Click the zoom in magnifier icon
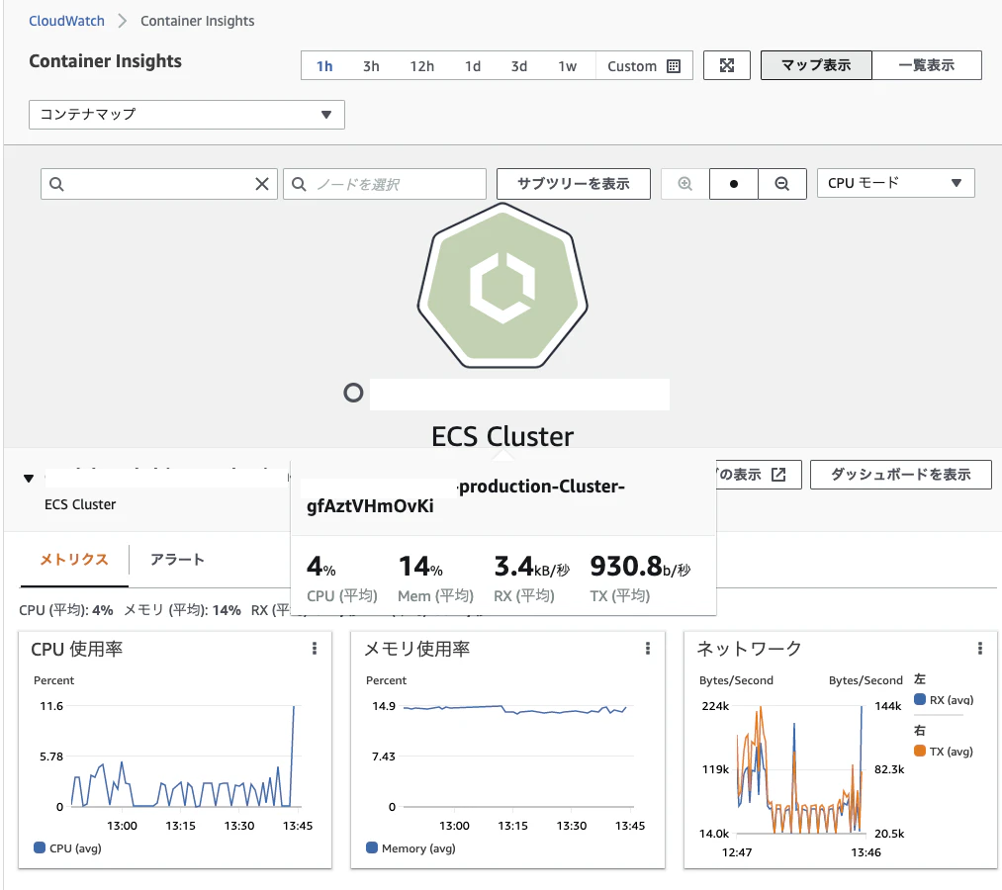The width and height of the screenshot is (1002, 890). (x=685, y=184)
